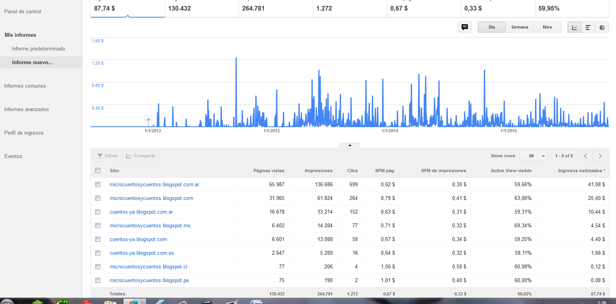Open Eventos in sidebar
Screen dimensions: 616x304
(13, 156)
